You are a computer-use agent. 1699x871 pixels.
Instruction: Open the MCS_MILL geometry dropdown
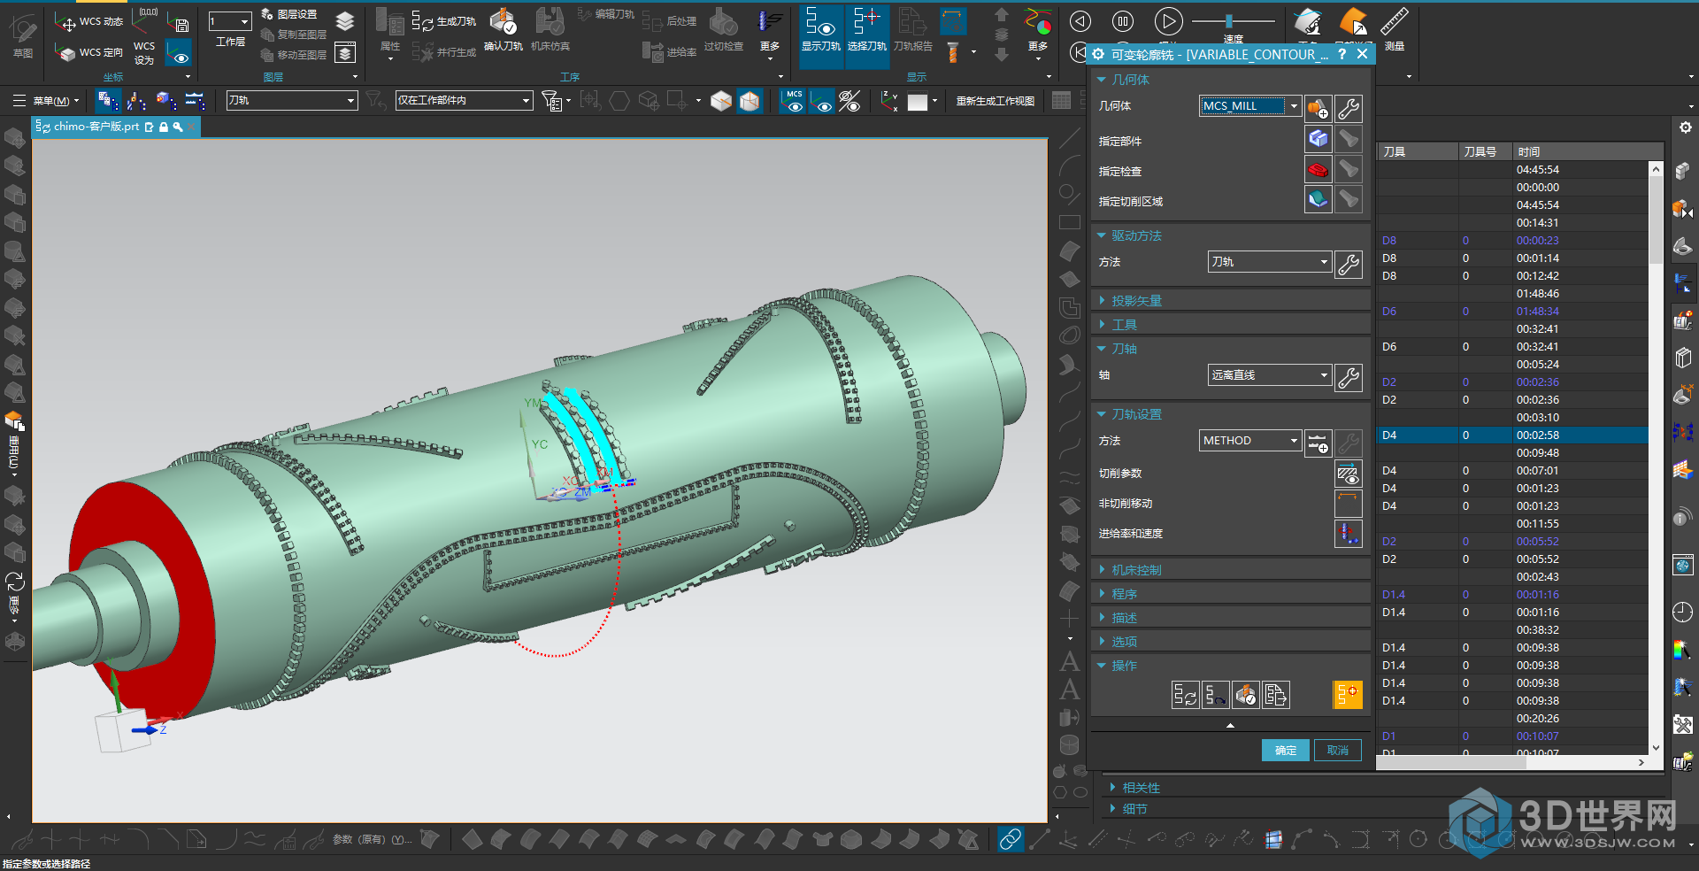[1250, 105]
